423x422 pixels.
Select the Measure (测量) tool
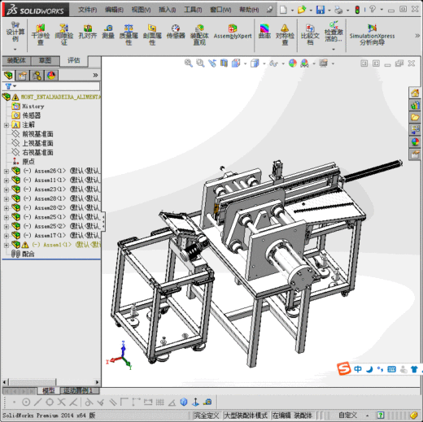click(108, 32)
